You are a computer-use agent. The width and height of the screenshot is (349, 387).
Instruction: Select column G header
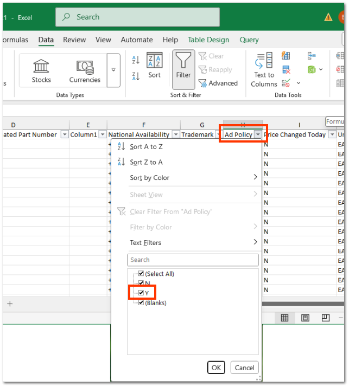[202, 125]
